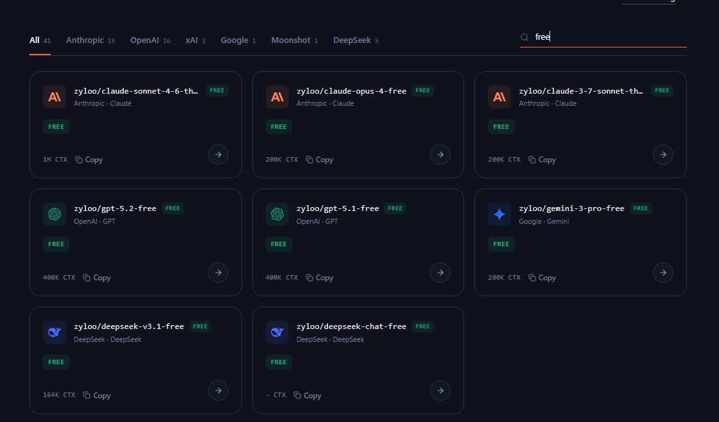Open the zyloo/gpt-5.2-free card arrow

pyautogui.click(x=218, y=273)
